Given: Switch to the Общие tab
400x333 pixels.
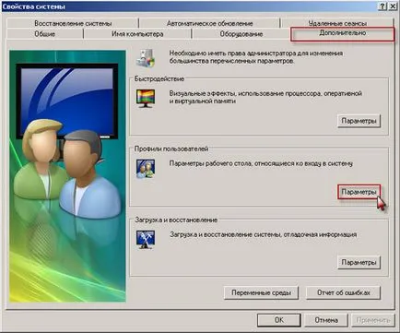Looking at the screenshot, I should tap(45, 34).
